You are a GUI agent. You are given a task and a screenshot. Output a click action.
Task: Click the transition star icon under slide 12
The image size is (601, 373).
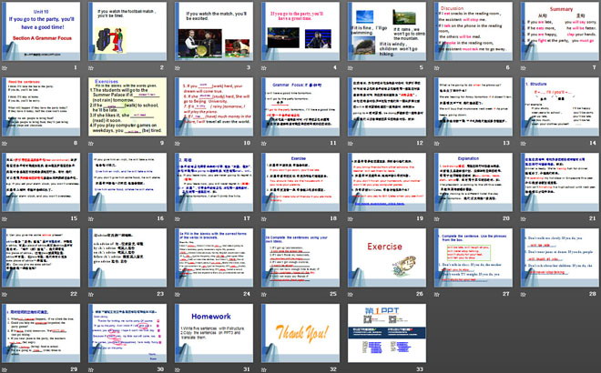click(x=351, y=143)
